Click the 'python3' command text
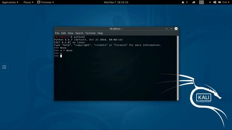Image resolution: width=232 pixels, height=130 pixels. tap(79, 37)
